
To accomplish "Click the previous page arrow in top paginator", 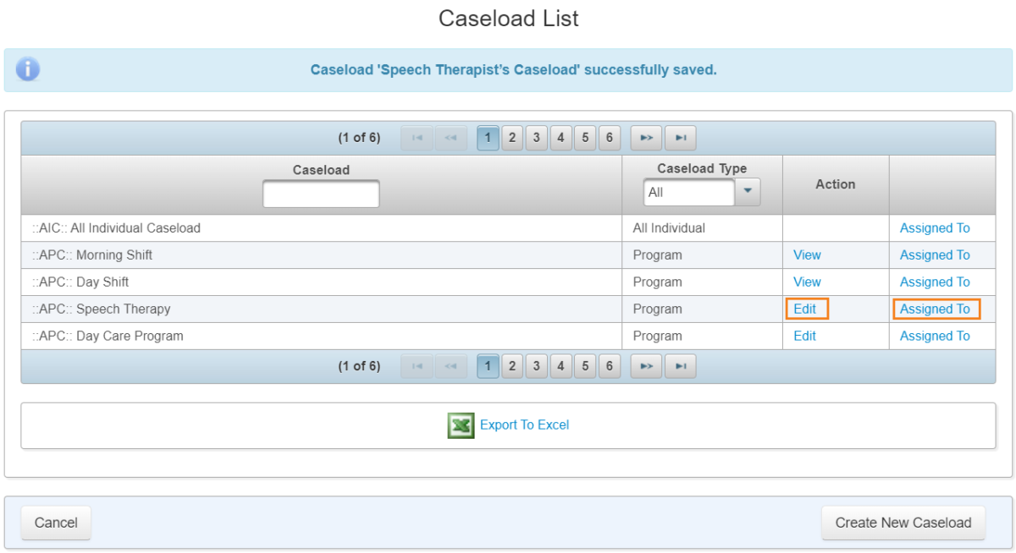I will point(450,138).
